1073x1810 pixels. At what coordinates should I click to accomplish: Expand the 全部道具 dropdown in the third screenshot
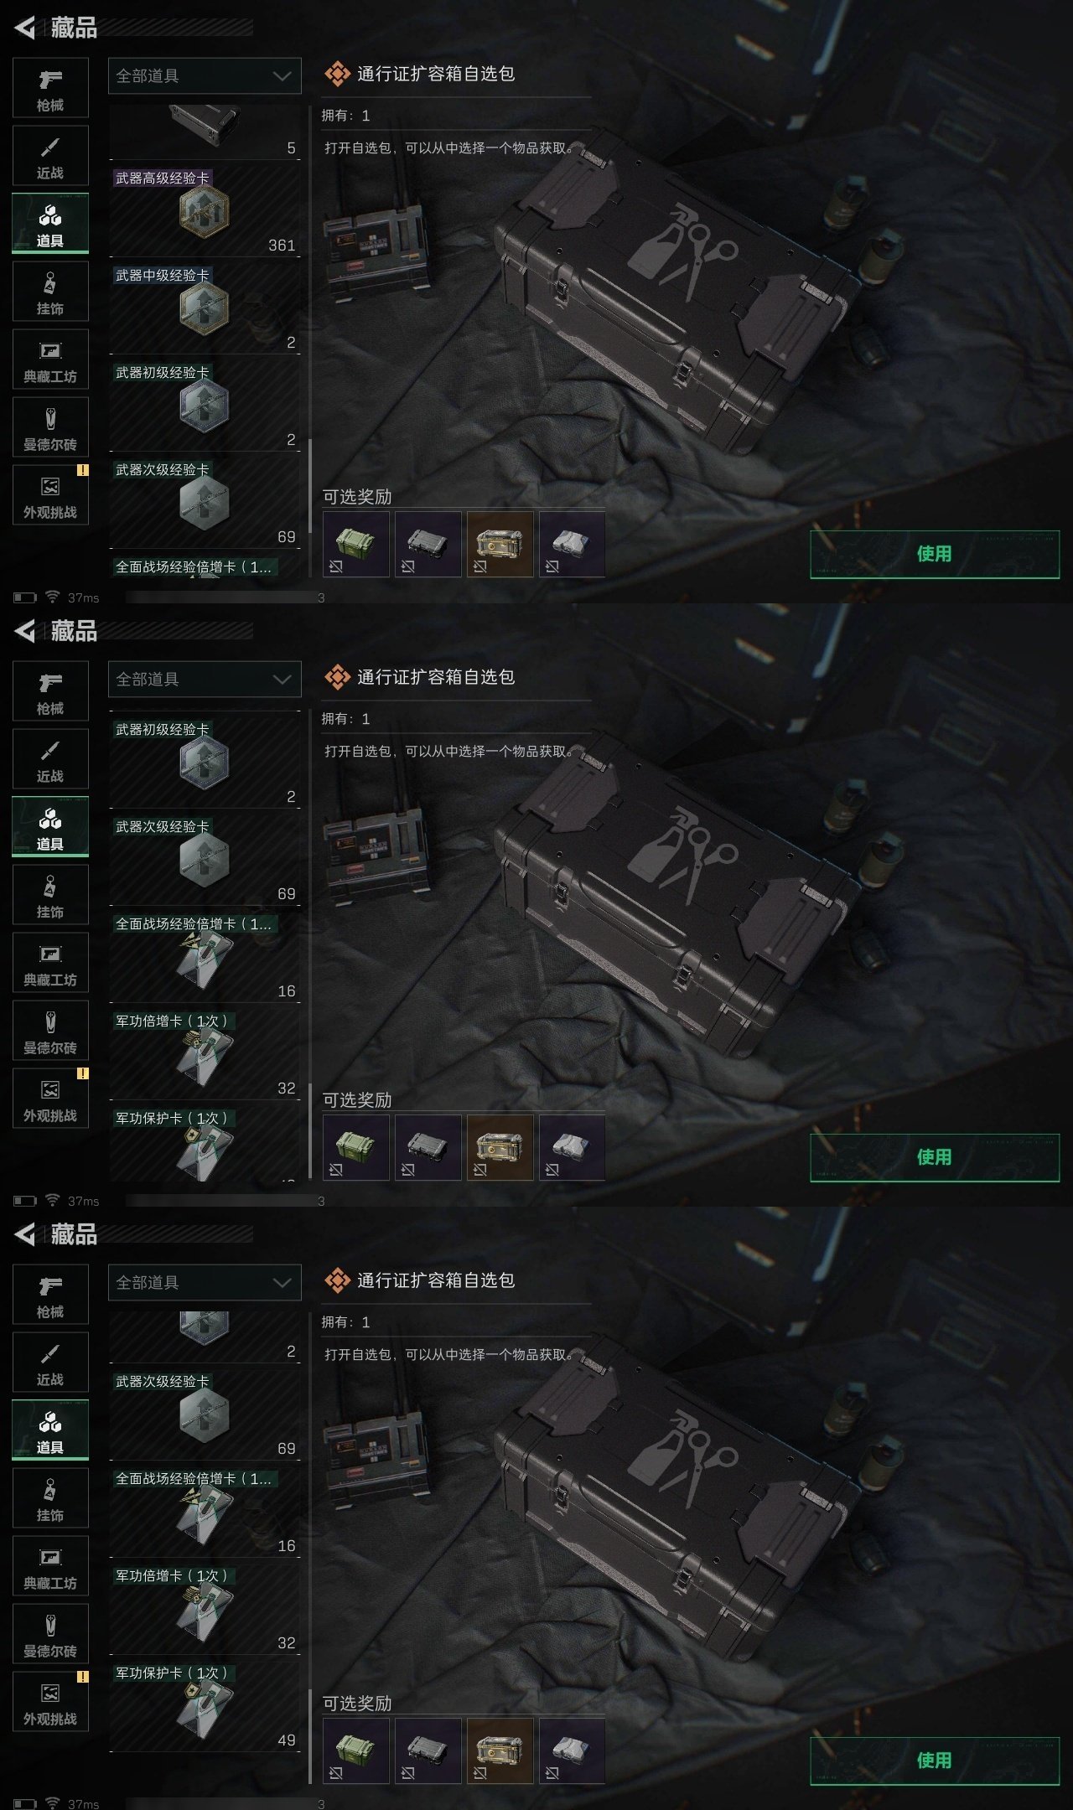pos(205,1283)
